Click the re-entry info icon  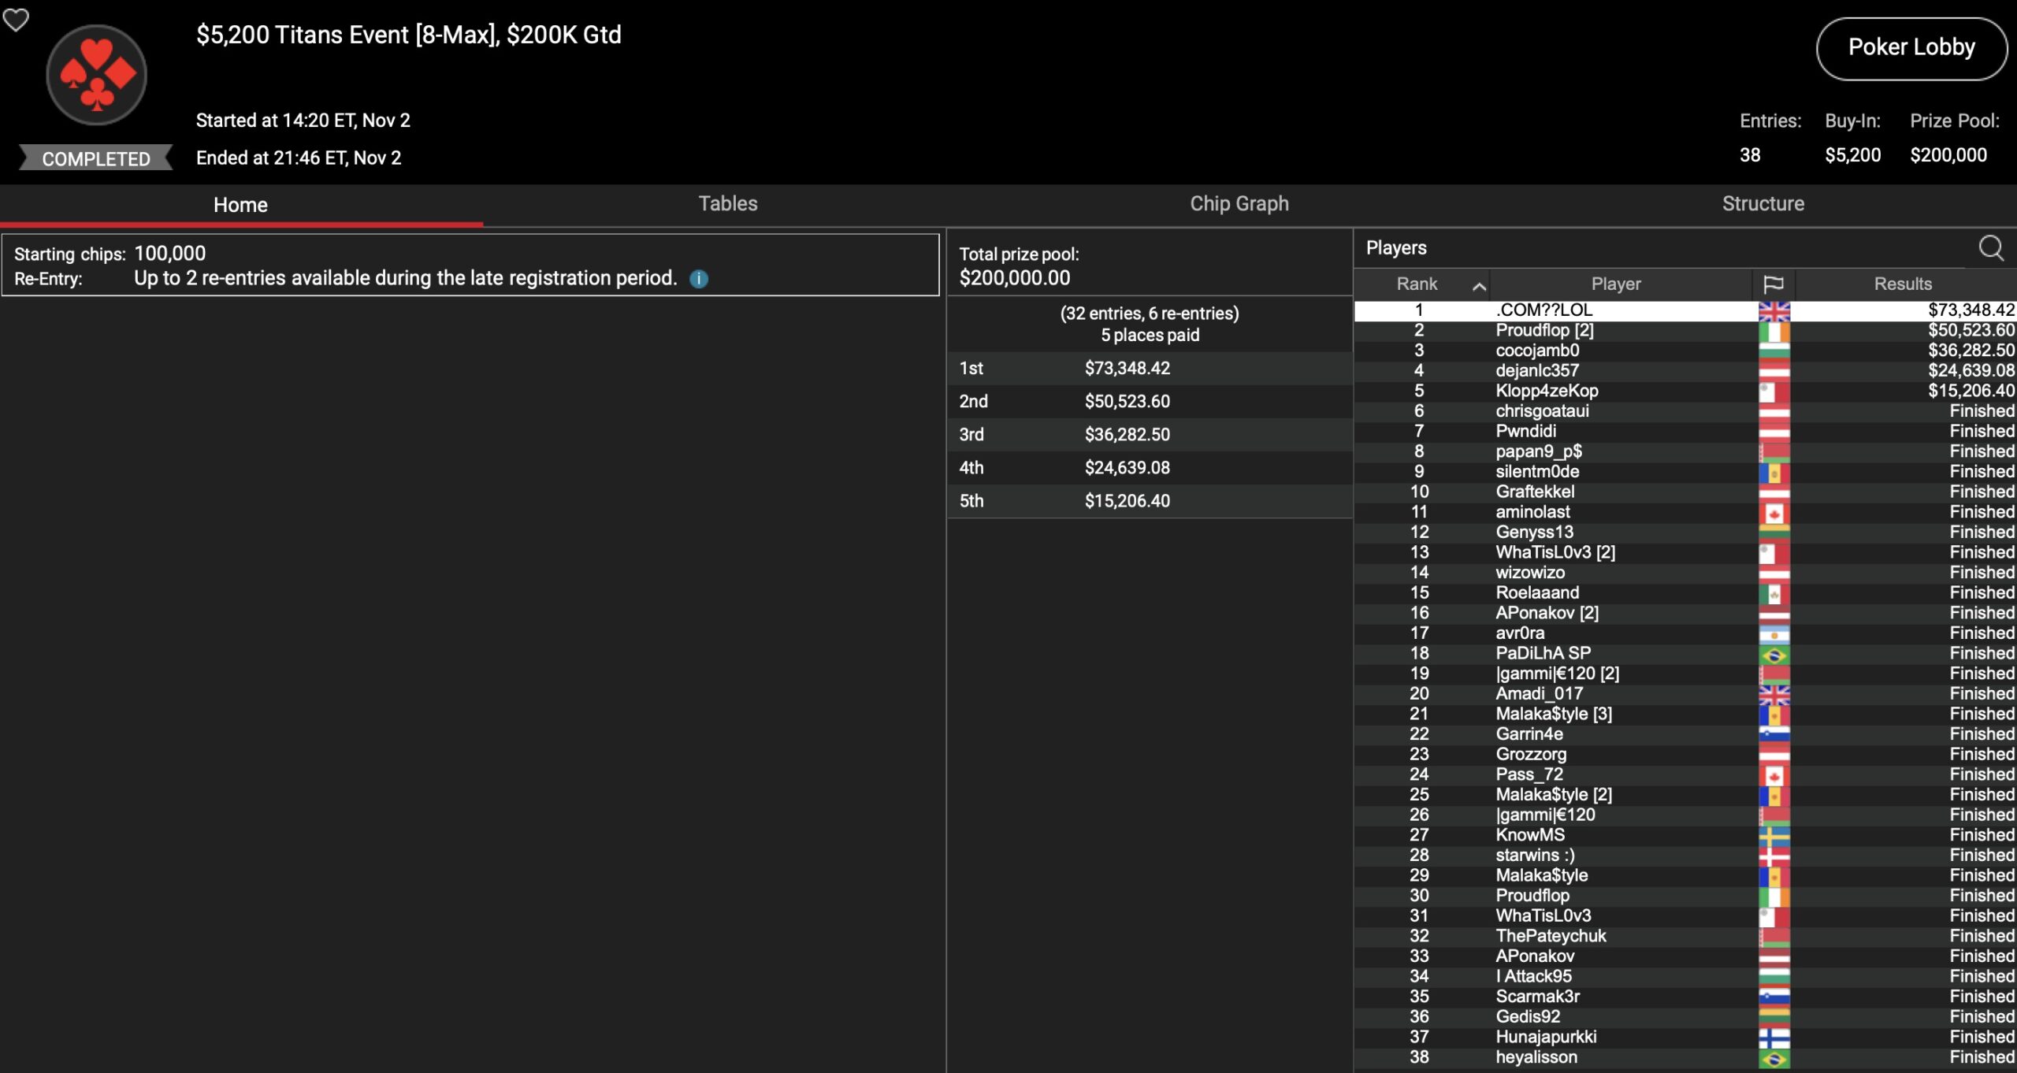[699, 279]
